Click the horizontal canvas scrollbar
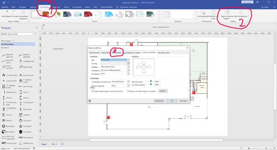The width and height of the screenshot is (277, 150). pos(156,140)
